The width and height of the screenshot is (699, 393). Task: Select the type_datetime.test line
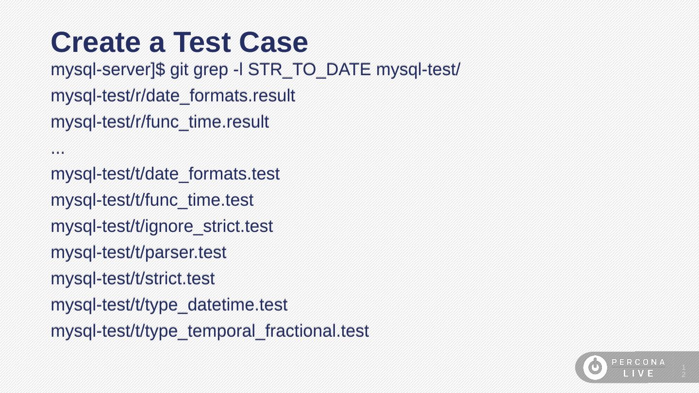(x=169, y=305)
